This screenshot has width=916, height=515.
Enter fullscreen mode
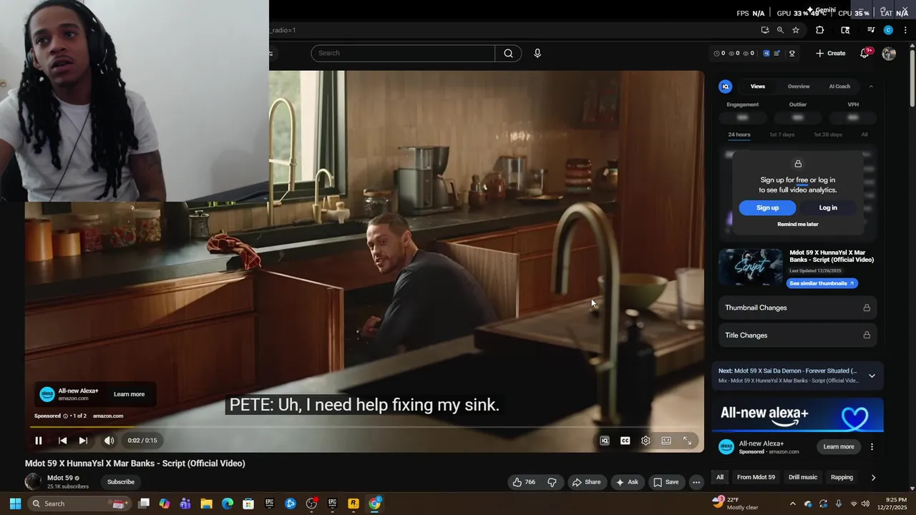coord(687,441)
